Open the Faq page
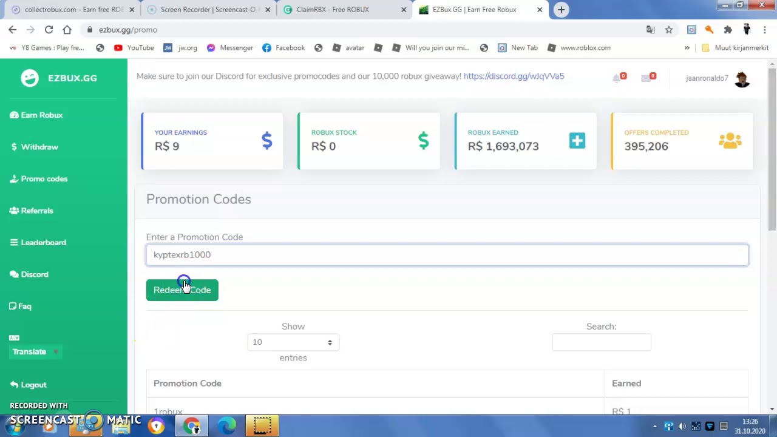777x437 pixels. pos(20,306)
